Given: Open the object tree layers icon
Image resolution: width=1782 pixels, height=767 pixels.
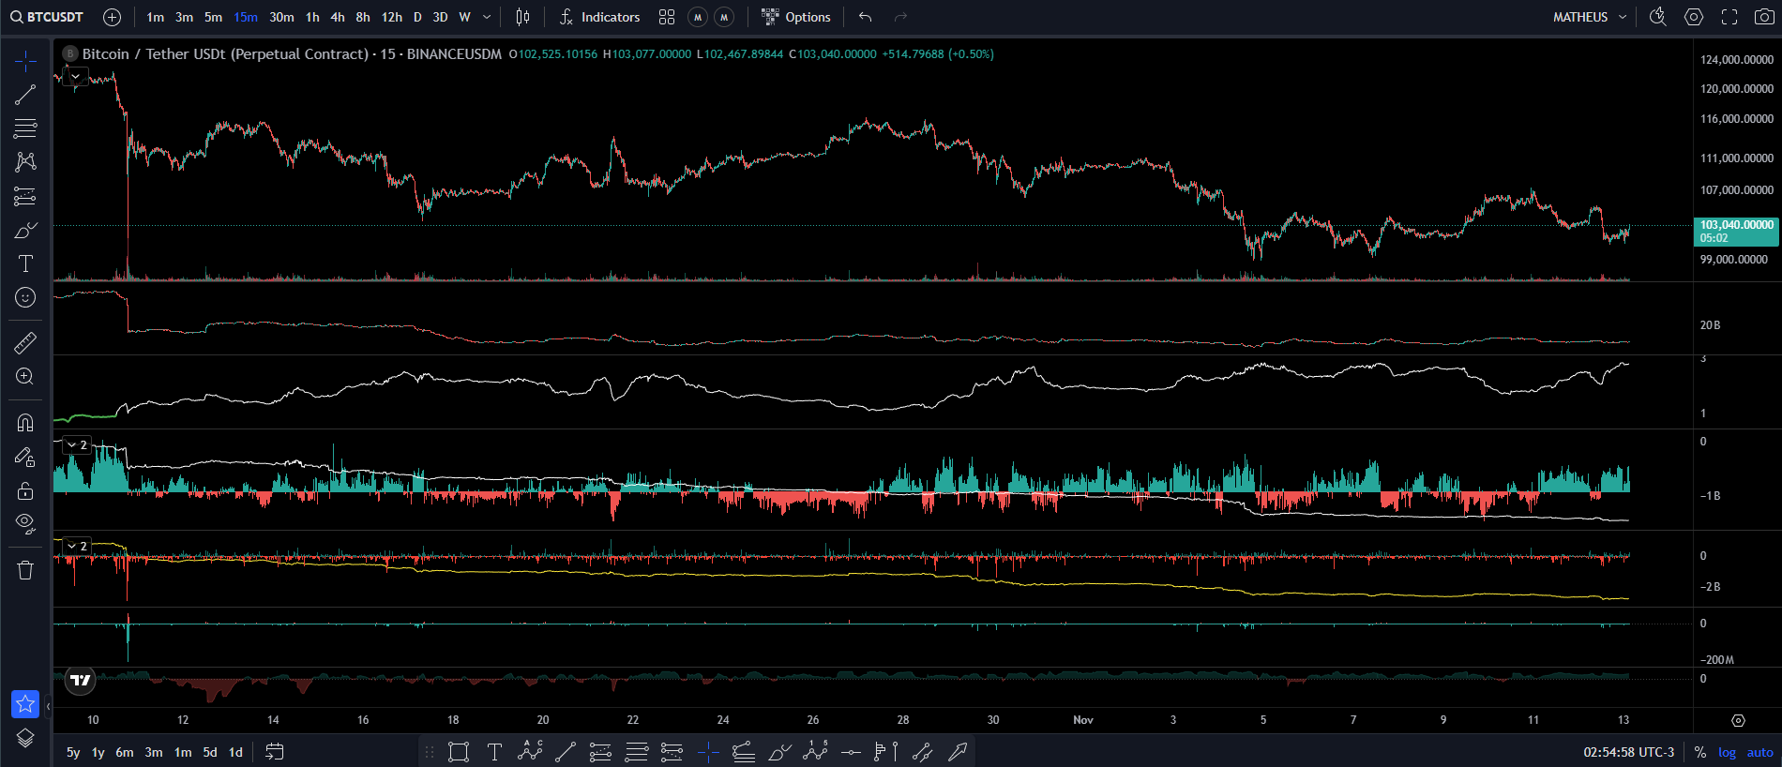Looking at the screenshot, I should 25,738.
